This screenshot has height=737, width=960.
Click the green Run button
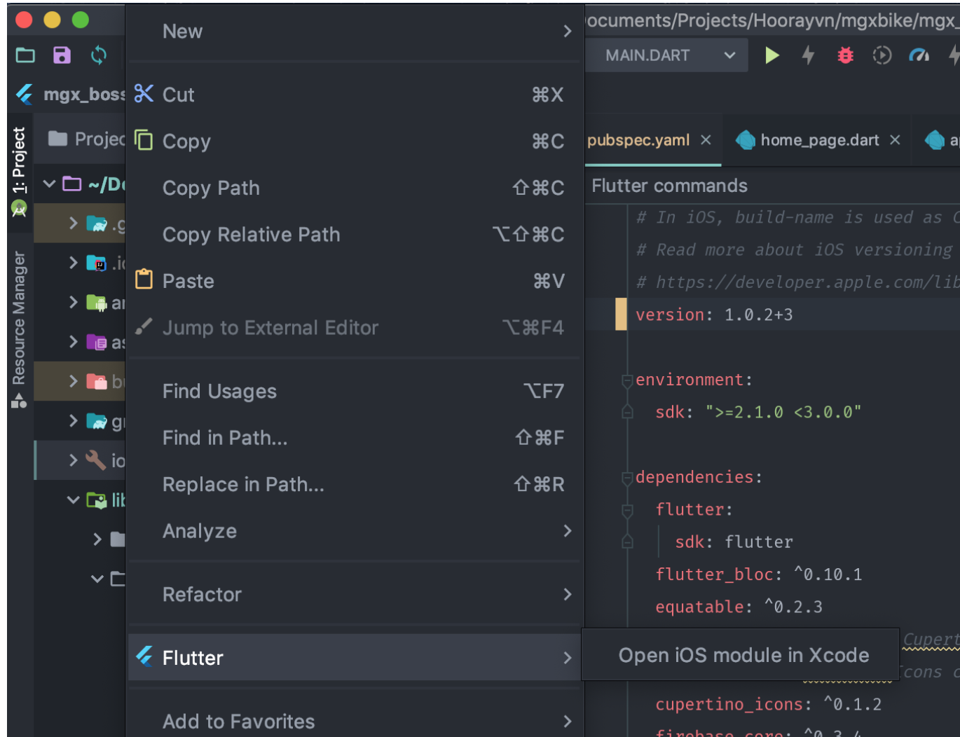pyautogui.click(x=772, y=55)
